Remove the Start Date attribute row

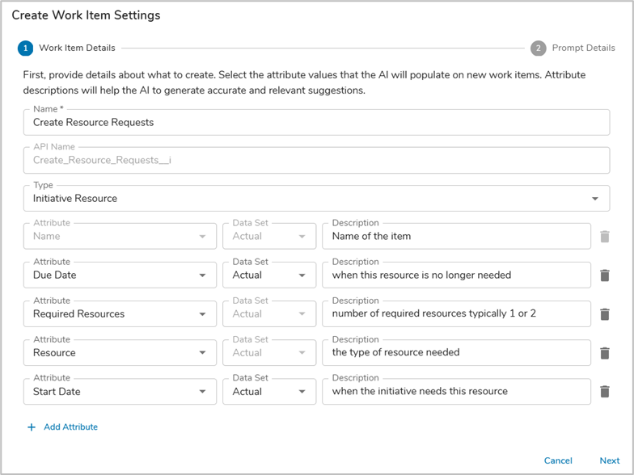click(604, 392)
